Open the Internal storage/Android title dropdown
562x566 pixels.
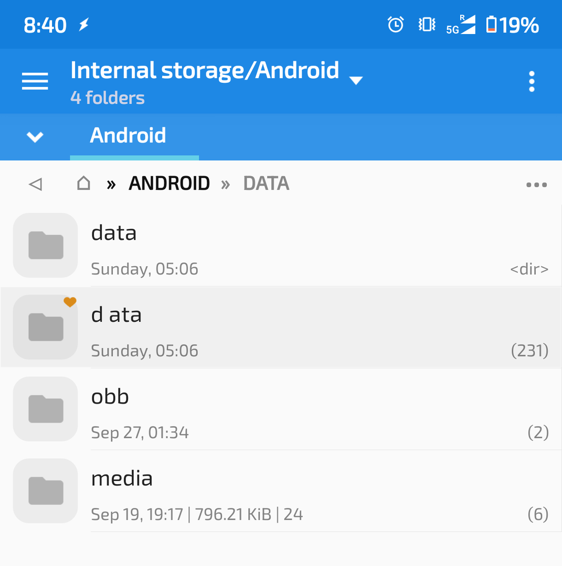[205, 71]
